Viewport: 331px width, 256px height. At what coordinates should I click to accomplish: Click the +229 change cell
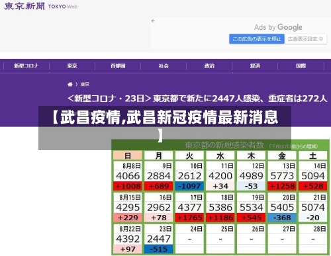tap(128, 218)
